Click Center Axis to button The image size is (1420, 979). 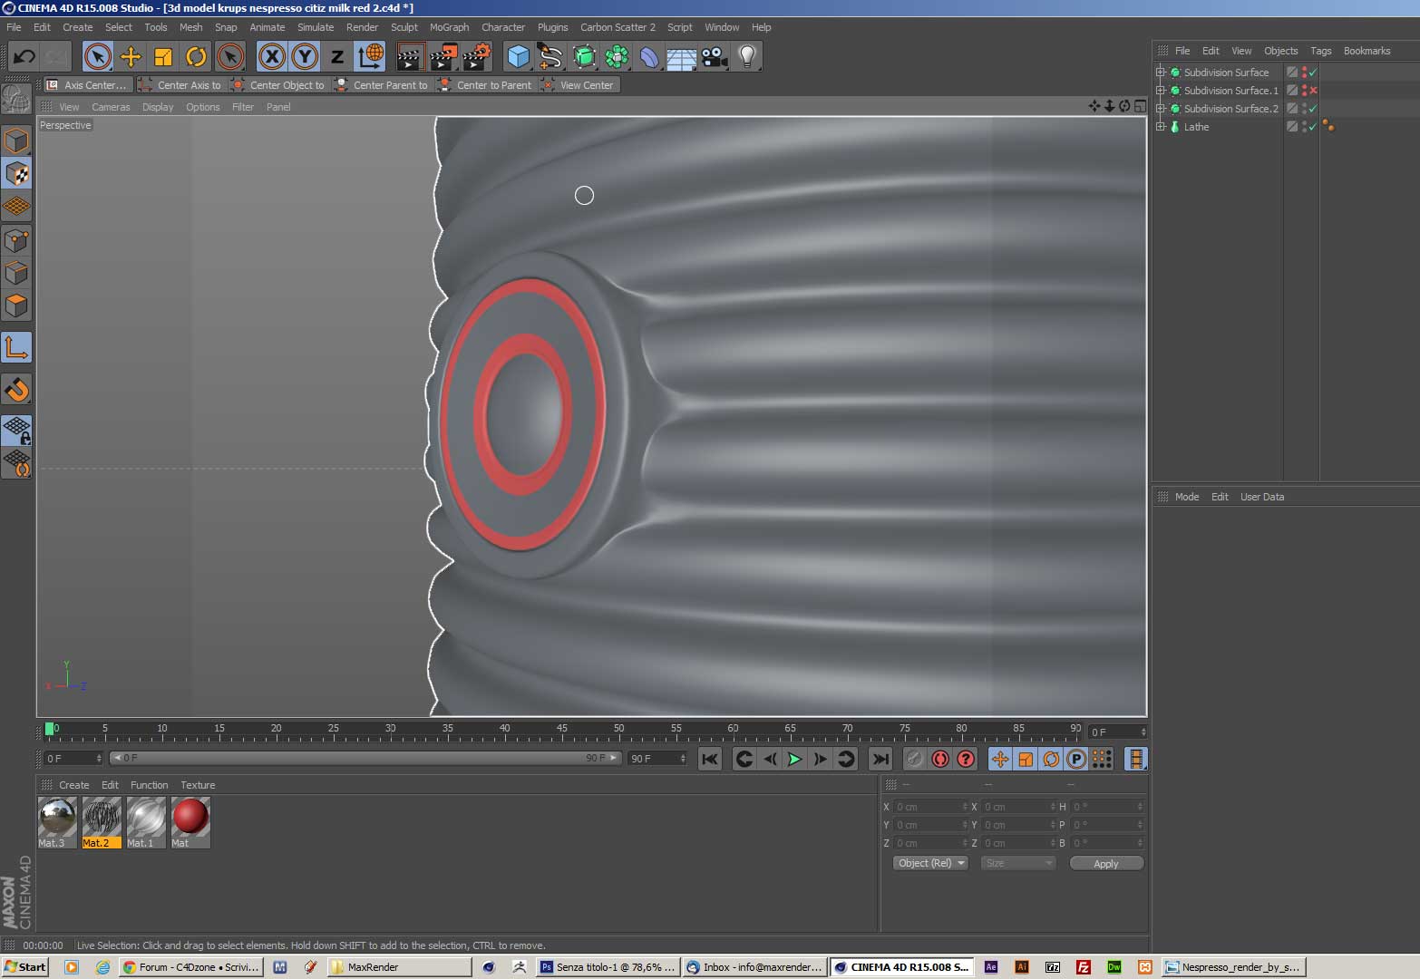click(x=180, y=85)
